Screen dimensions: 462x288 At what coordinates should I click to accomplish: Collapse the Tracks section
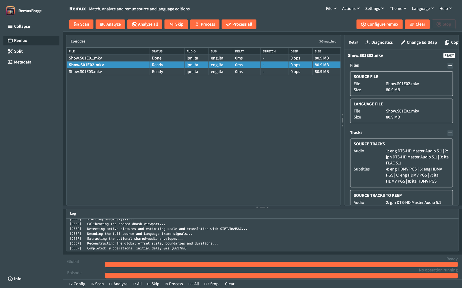pos(450,133)
